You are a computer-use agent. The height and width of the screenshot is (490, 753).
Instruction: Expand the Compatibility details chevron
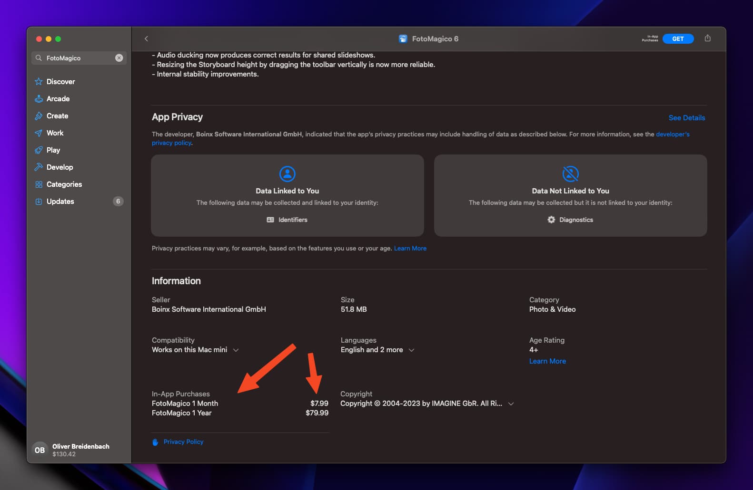coord(236,350)
